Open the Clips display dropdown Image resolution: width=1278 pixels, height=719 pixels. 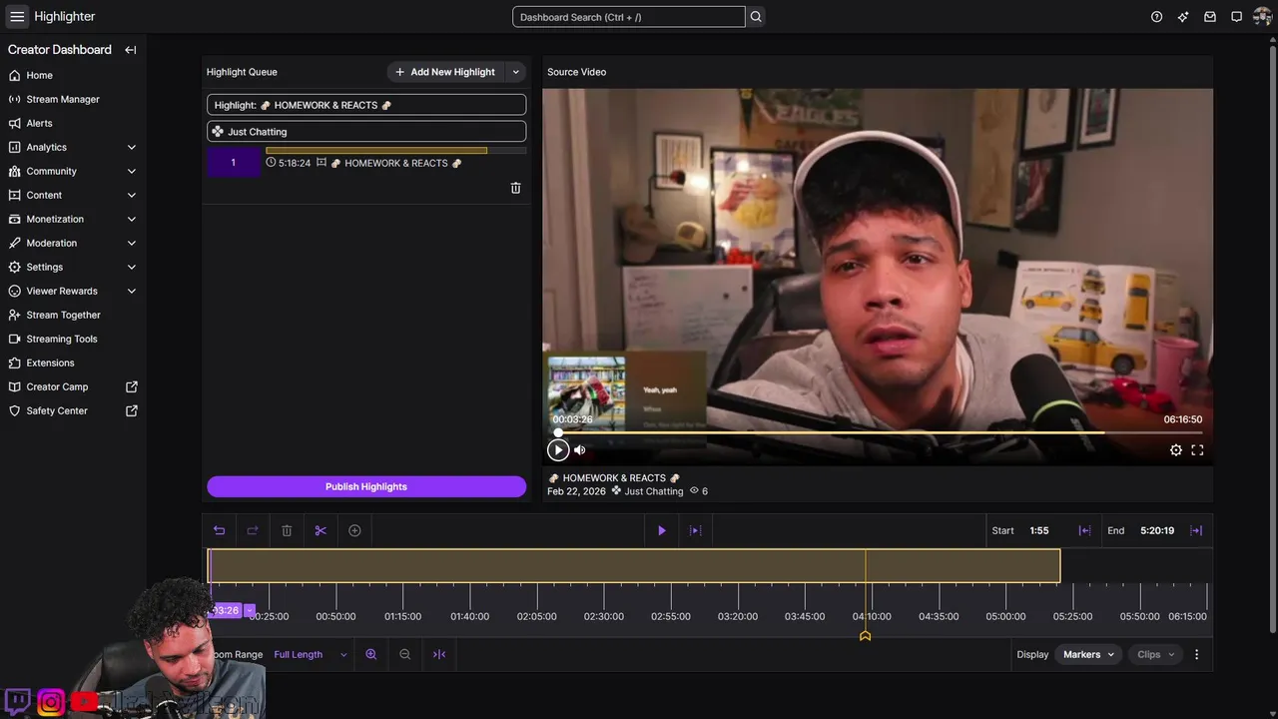pos(1156,654)
